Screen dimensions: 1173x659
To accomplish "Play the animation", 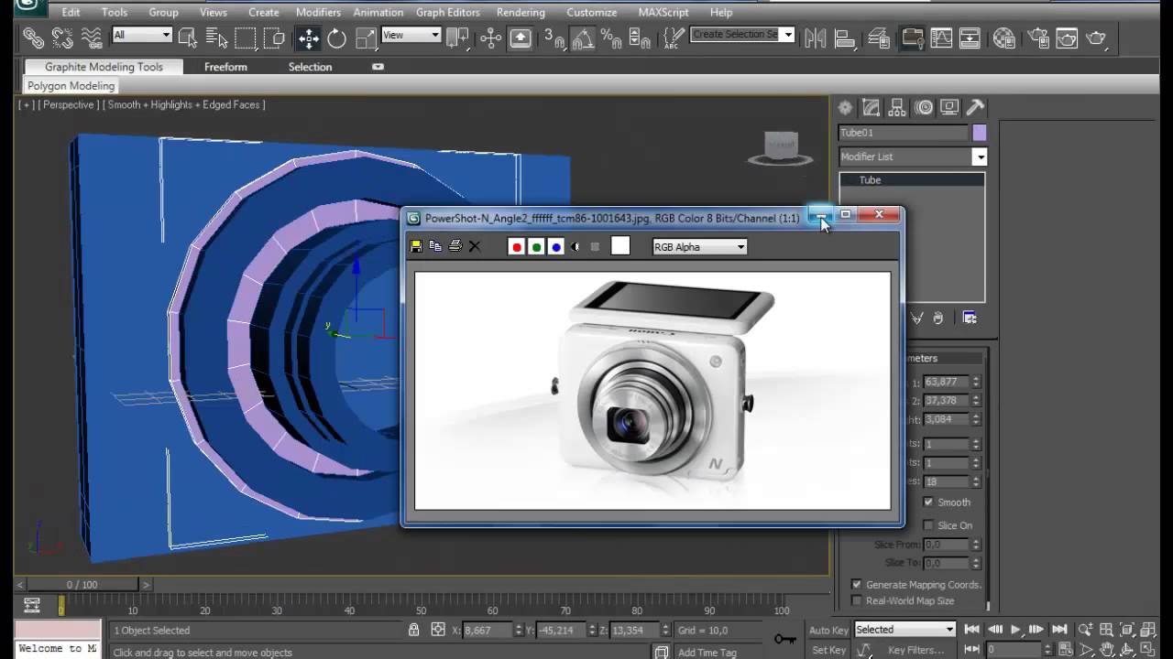I will (1015, 629).
